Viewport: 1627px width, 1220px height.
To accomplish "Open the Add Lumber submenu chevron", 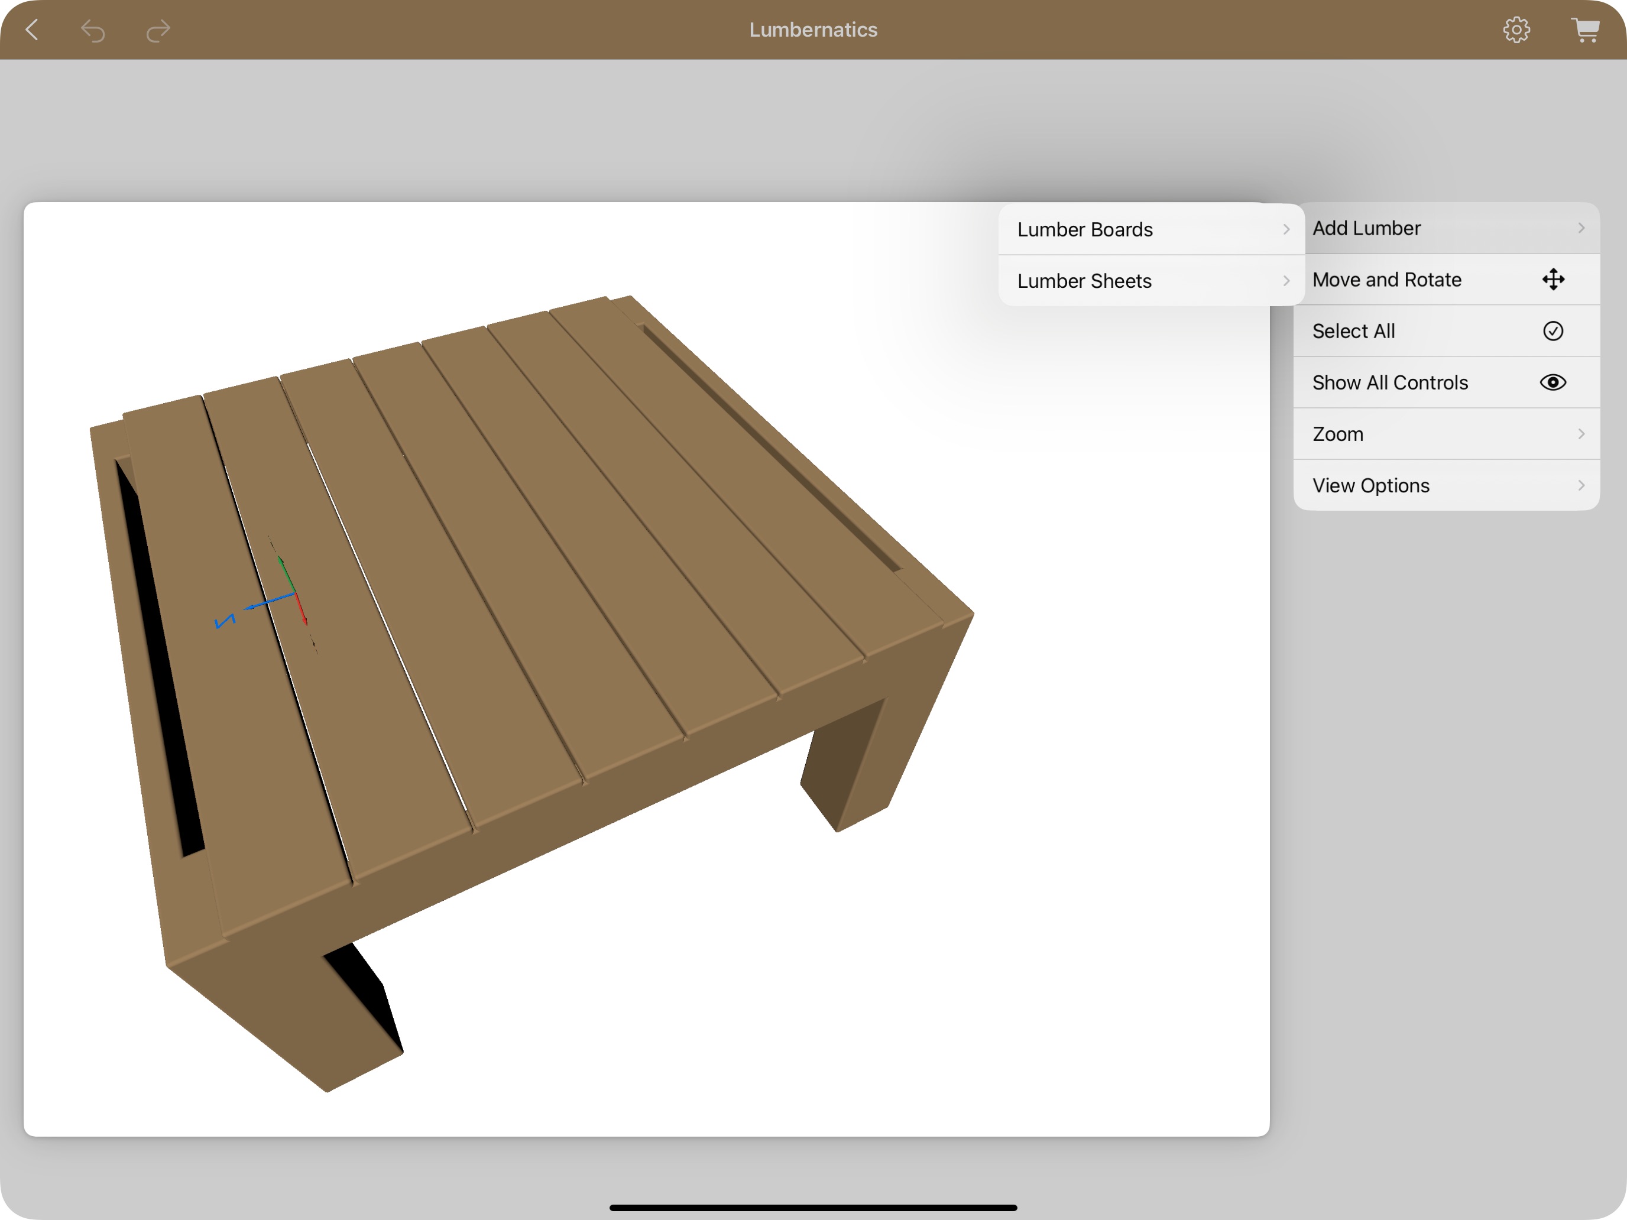I will point(1581,228).
